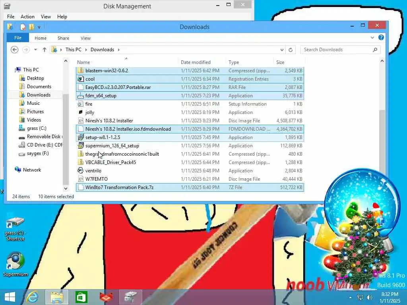Viewport: 407px width, 305px height.
Task: Click the Forward navigation arrow
Action: click(26, 50)
